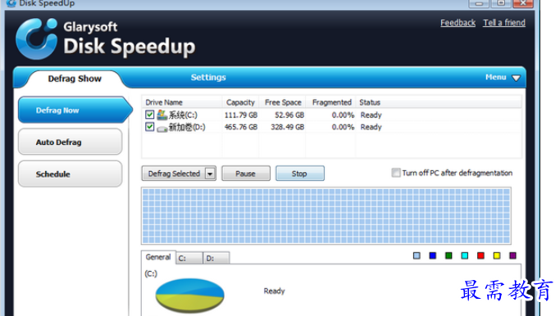Click the C: disk usage pie chart
The image size is (560, 316).
(189, 296)
